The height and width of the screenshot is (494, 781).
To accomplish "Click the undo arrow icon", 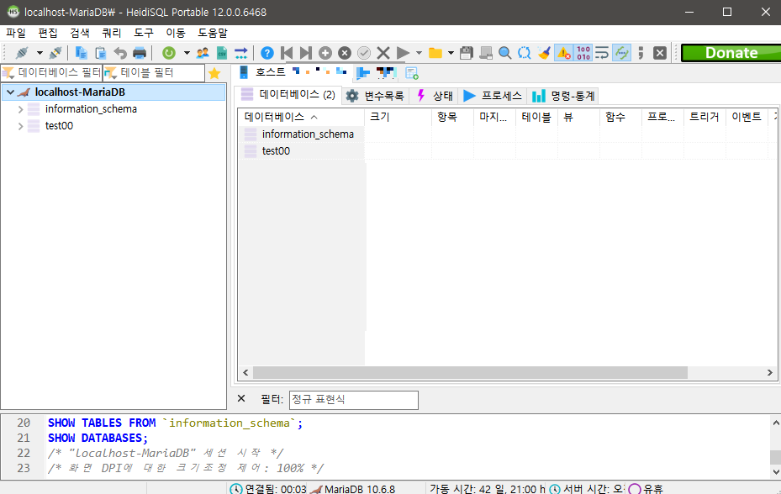I will [120, 53].
